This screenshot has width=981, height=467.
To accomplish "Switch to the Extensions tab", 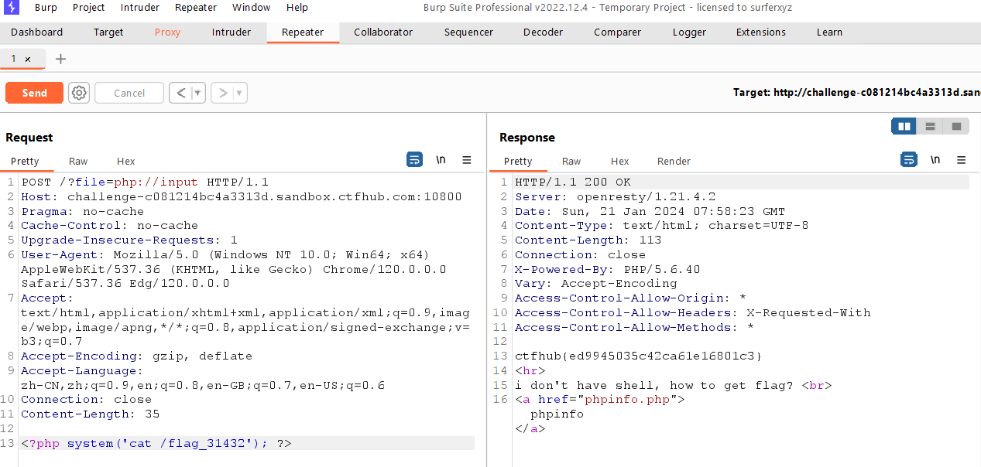I will tap(761, 32).
